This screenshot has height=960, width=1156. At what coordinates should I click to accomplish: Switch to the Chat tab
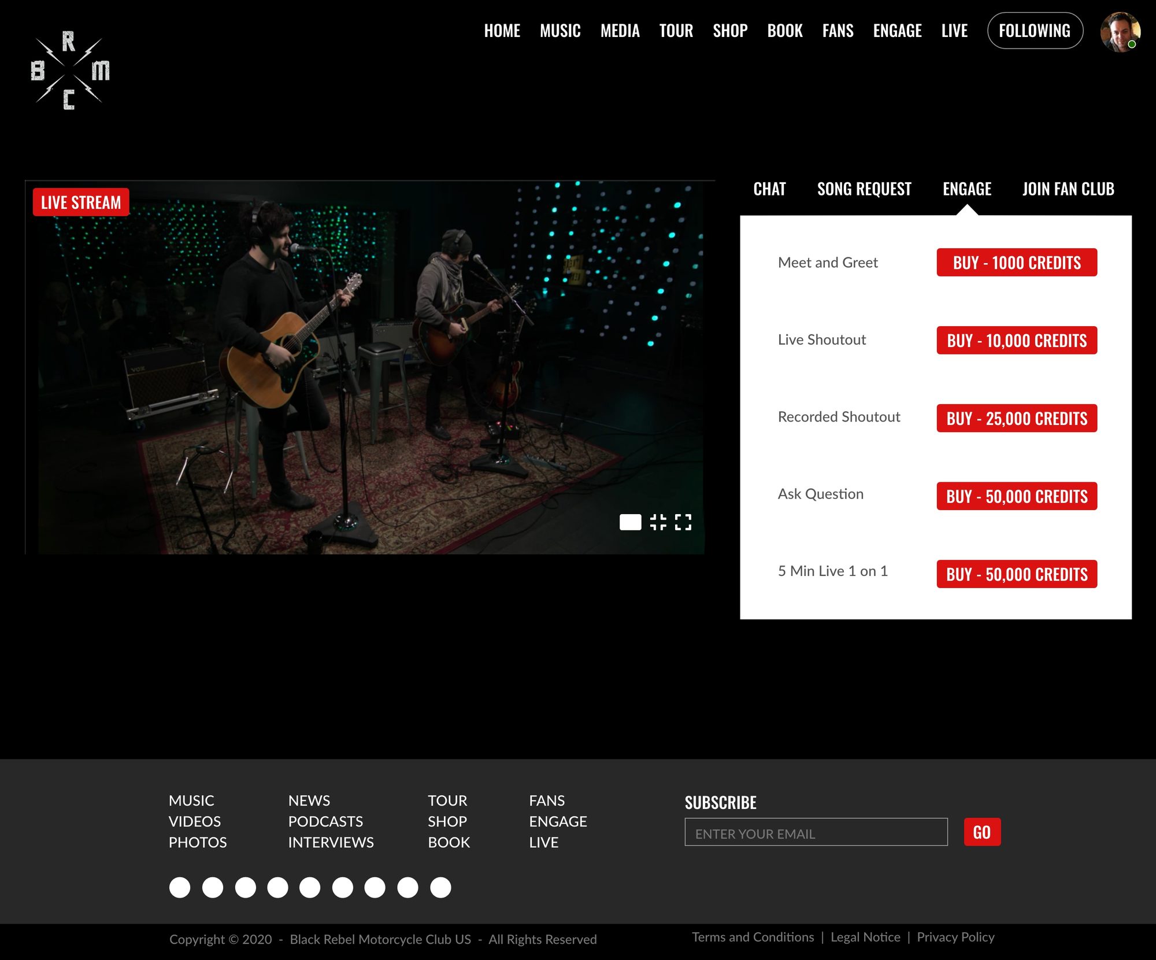click(769, 189)
